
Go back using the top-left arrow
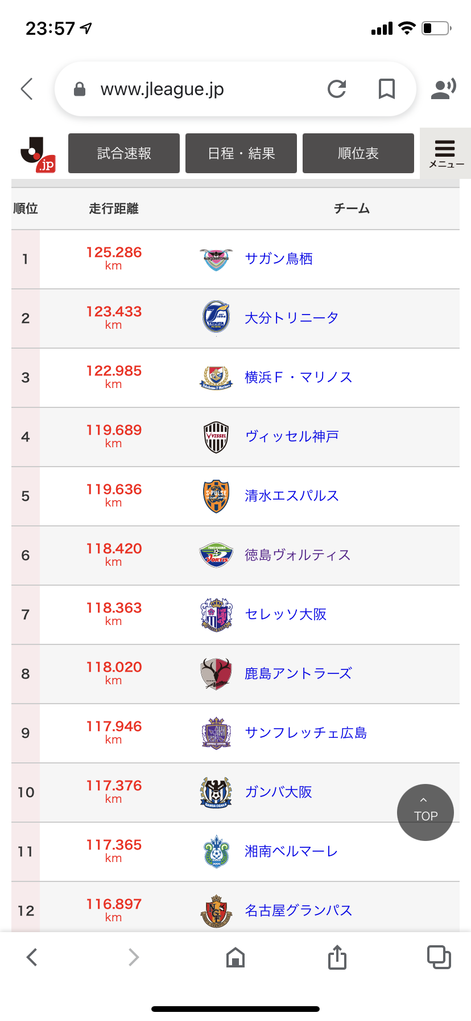tap(27, 89)
